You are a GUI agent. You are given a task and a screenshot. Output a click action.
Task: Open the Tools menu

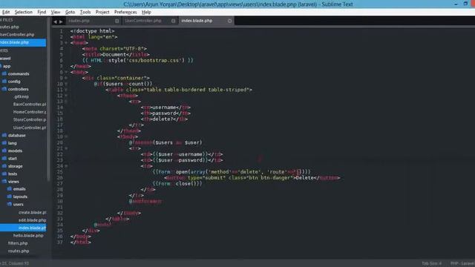click(x=85, y=12)
